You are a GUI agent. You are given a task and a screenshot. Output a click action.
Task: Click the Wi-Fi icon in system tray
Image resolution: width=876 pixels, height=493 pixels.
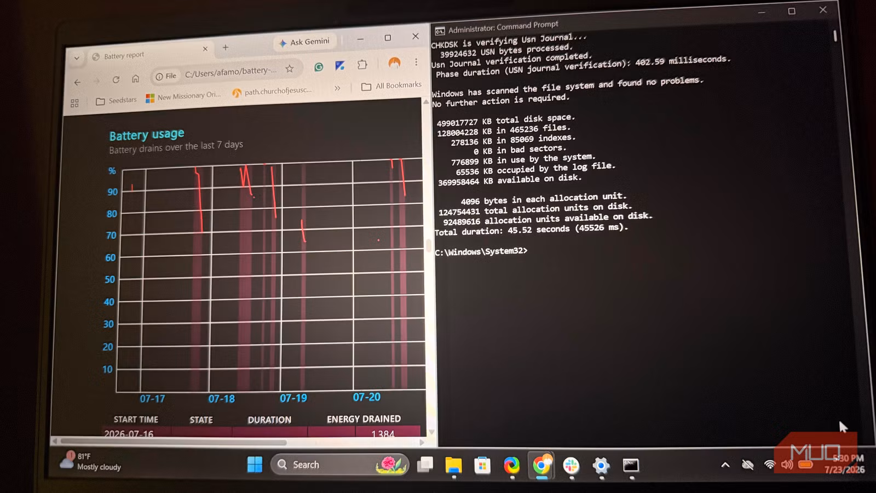(x=769, y=465)
